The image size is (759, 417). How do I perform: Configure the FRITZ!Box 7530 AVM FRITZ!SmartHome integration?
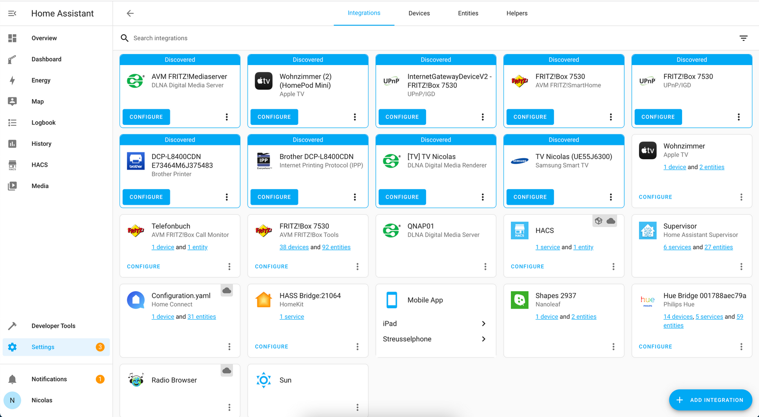tap(530, 117)
